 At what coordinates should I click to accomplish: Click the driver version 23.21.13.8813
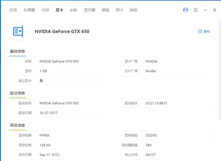pos(156,103)
